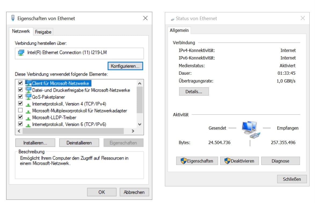
Task: Switch to the Freigabe tab
Action: pos(43,32)
